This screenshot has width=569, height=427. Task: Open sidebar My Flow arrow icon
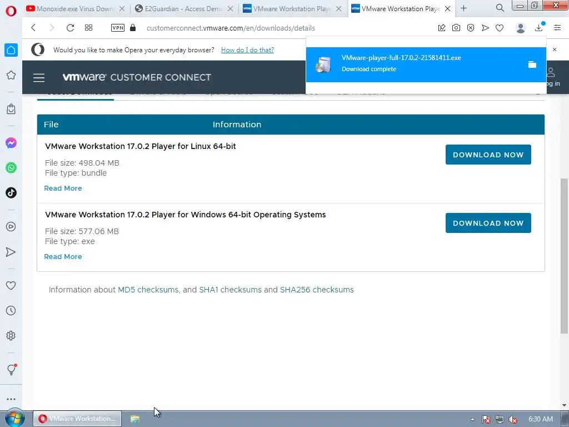[x=11, y=252]
